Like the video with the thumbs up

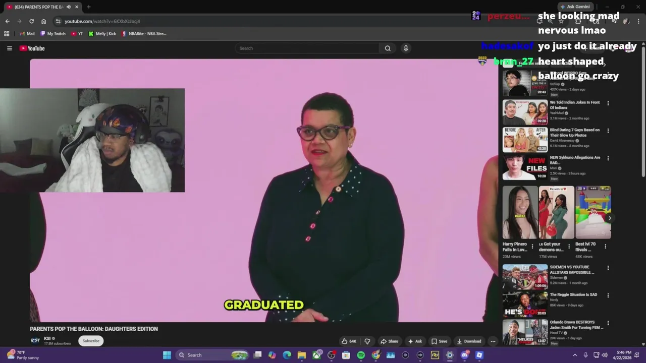[x=349, y=341]
